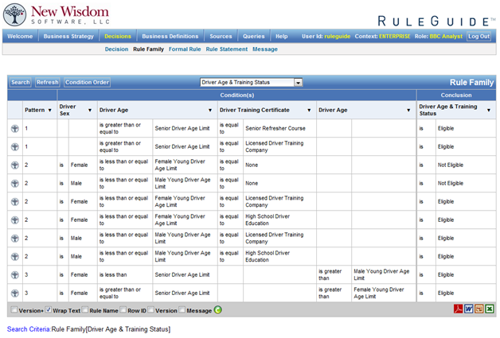Switch to the Decision sub-tab
The width and height of the screenshot is (500, 338).
[x=116, y=49]
